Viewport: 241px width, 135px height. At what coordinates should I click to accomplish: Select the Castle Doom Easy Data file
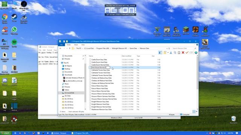99,60
